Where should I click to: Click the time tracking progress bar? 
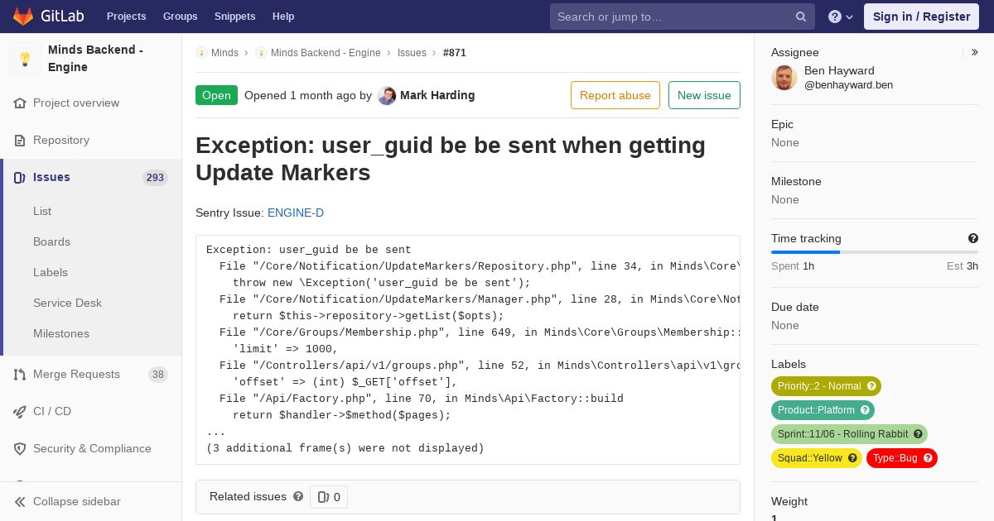coord(875,252)
